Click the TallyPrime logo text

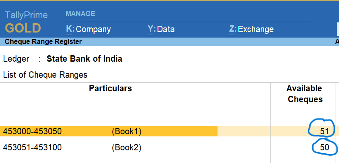[26, 15]
